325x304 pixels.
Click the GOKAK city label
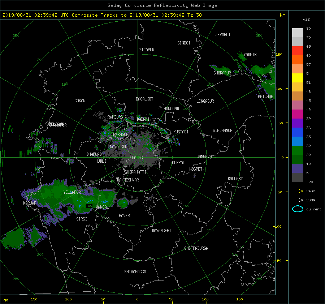point(80,101)
